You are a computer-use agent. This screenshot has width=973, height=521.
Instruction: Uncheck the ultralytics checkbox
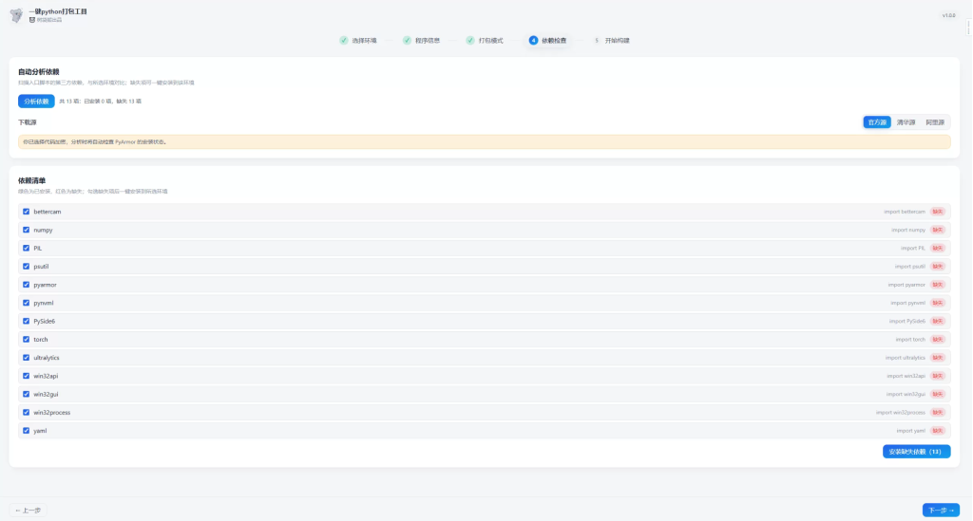click(26, 358)
